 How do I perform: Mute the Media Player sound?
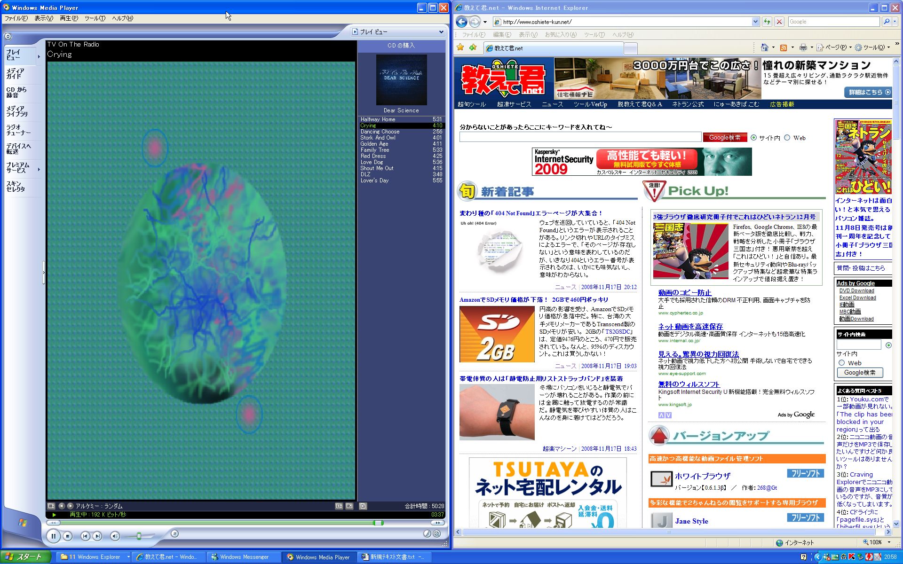[115, 536]
